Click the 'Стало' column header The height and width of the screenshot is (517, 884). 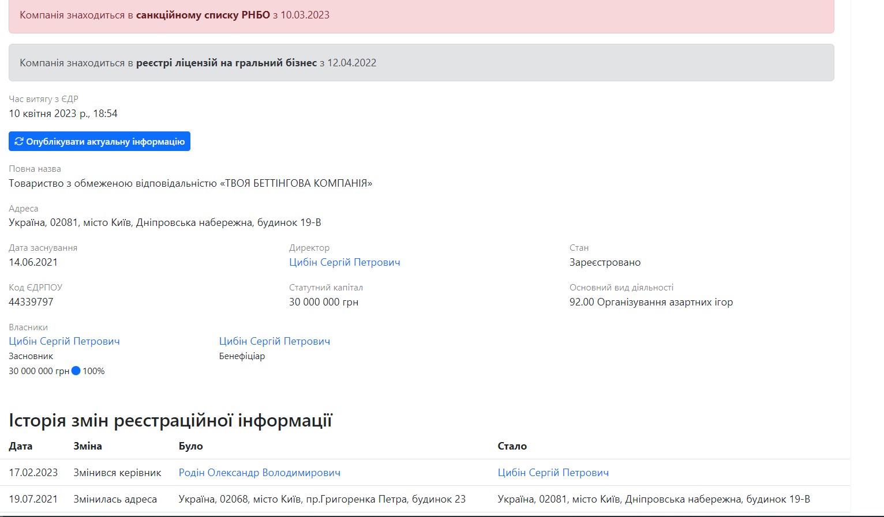[x=512, y=446]
